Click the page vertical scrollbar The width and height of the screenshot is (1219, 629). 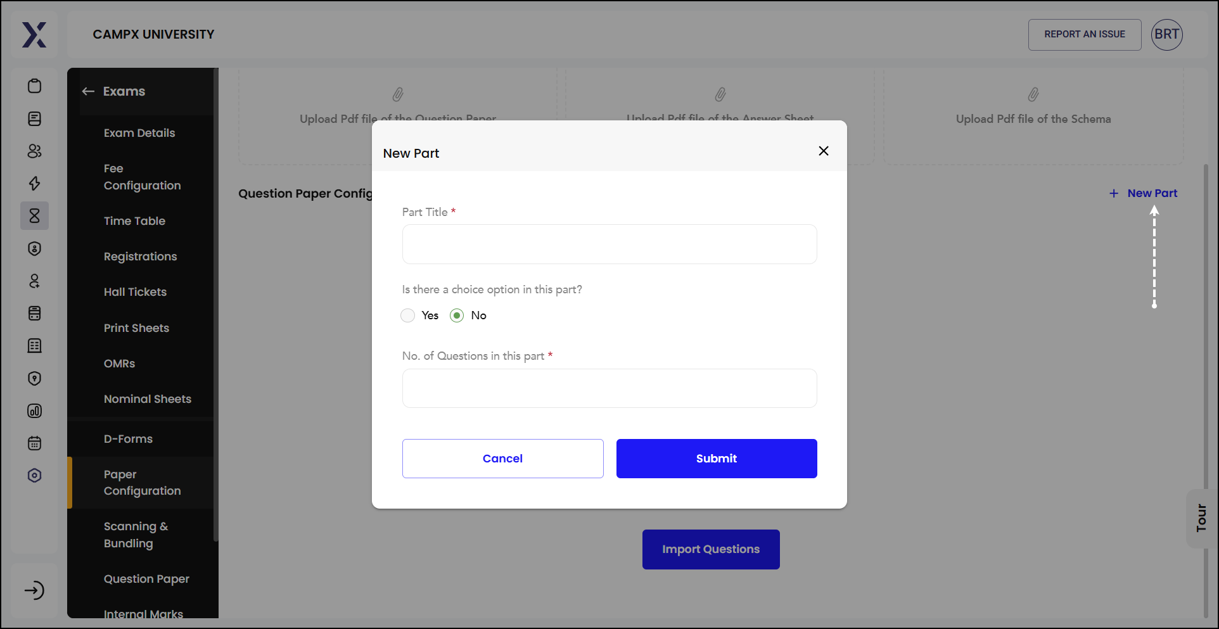1206,390
